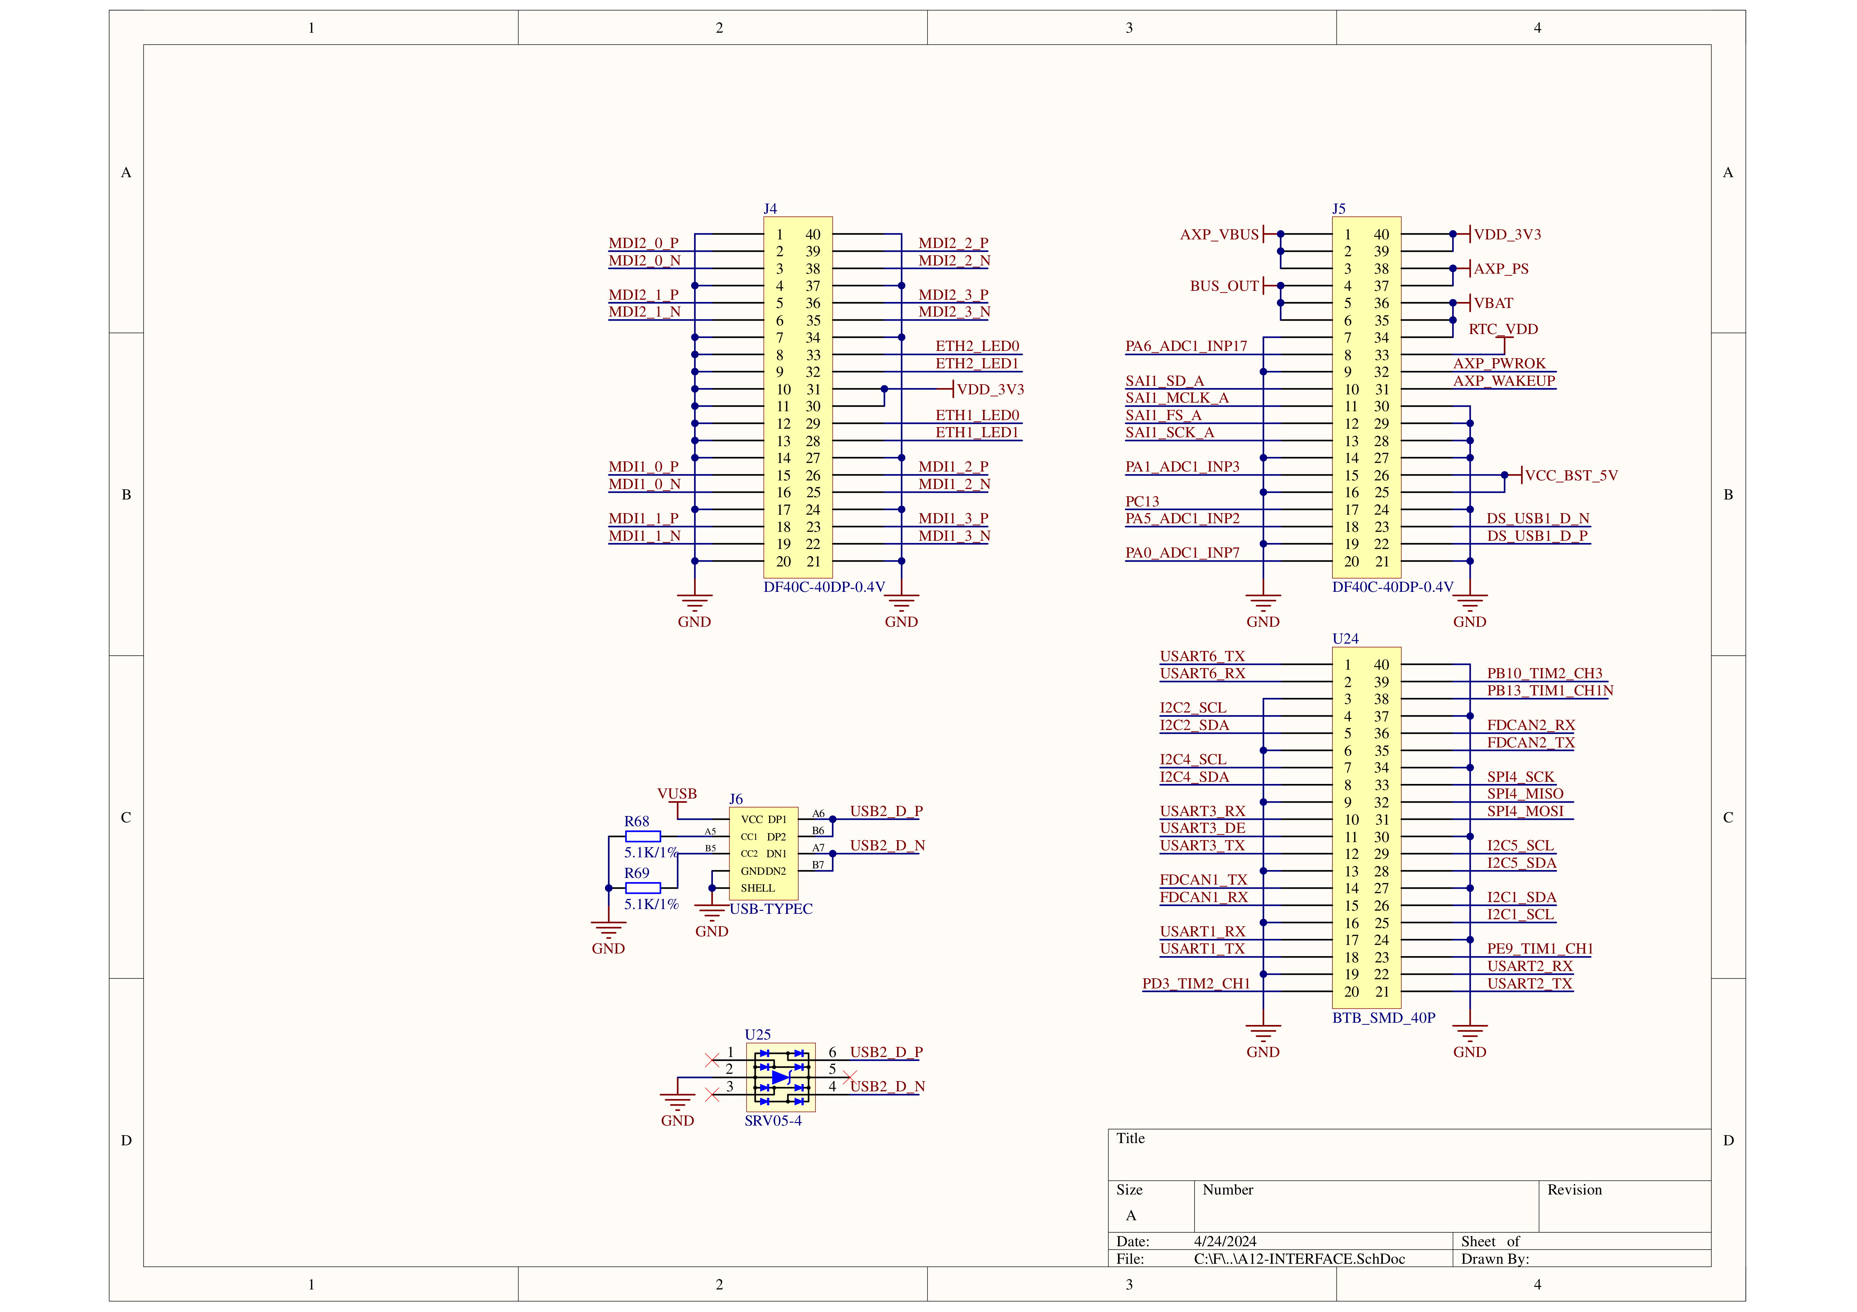Click the ETH2_LED1 net label
Viewport: 1857px width, 1312px height.
pyautogui.click(x=978, y=364)
